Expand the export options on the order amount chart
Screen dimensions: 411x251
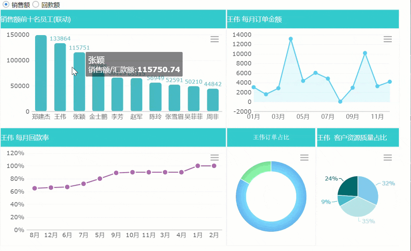[387, 39]
